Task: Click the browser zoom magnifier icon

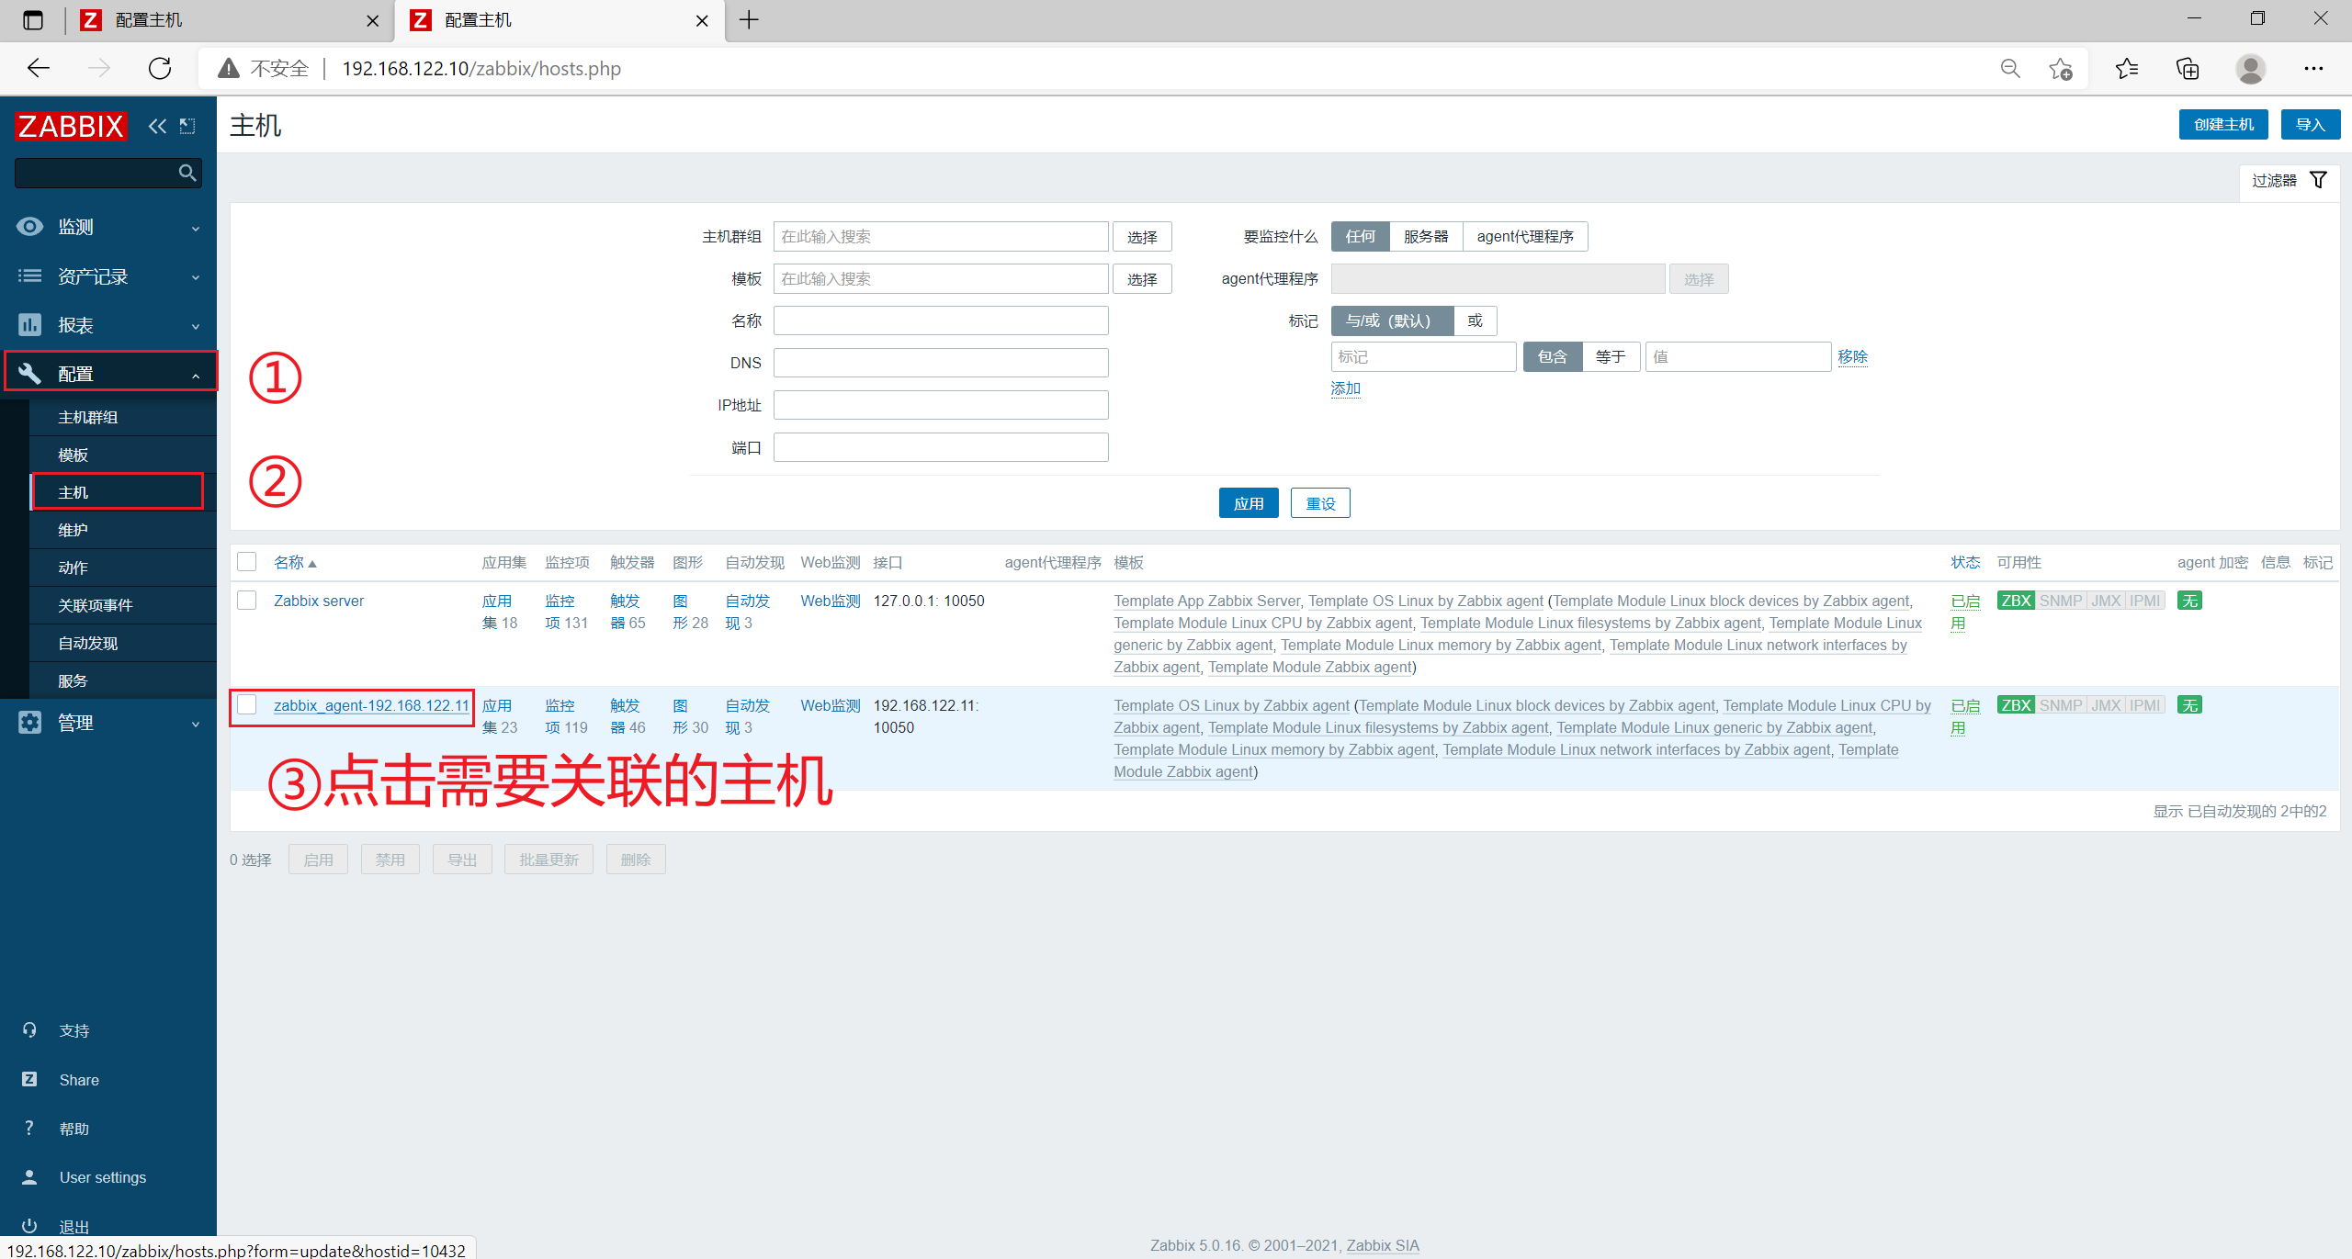Action: 2010,68
